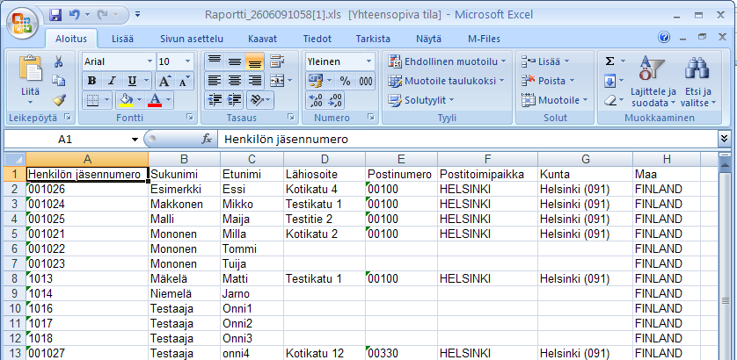Decrease decimal places
Image resolution: width=737 pixels, height=360 pixels.
[335, 100]
